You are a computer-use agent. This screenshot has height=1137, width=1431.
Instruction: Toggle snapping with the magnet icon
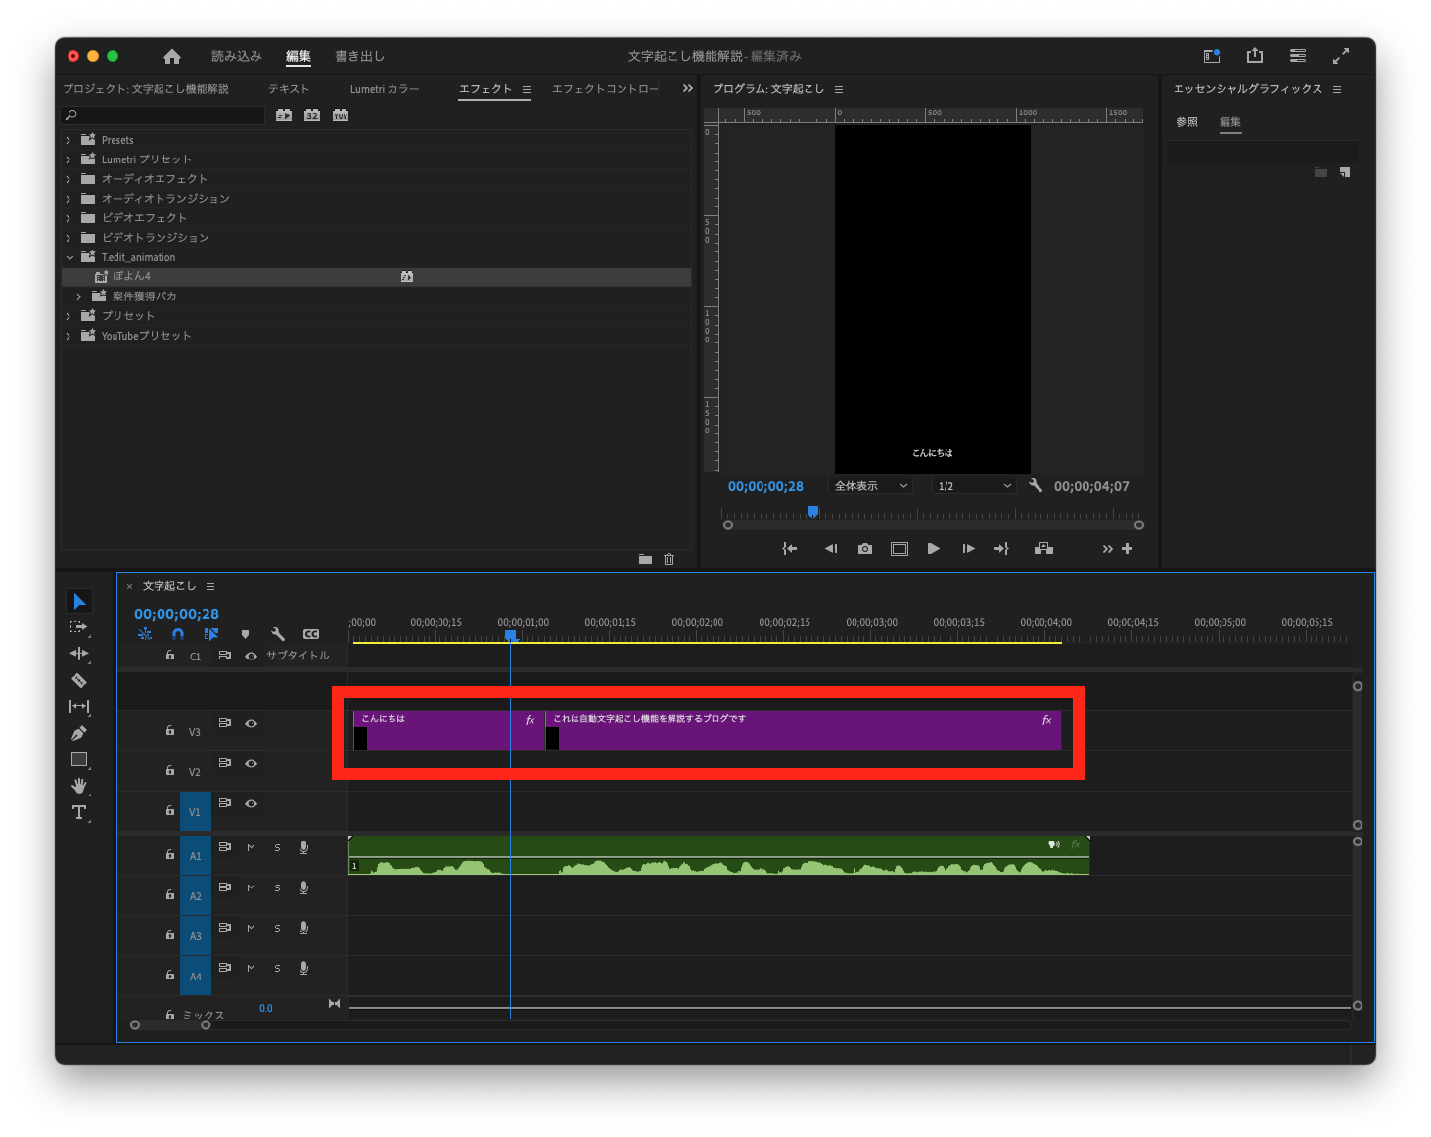coord(178,633)
